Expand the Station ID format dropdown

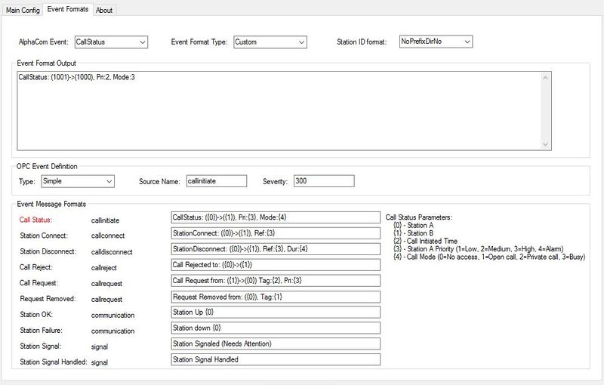click(x=436, y=42)
